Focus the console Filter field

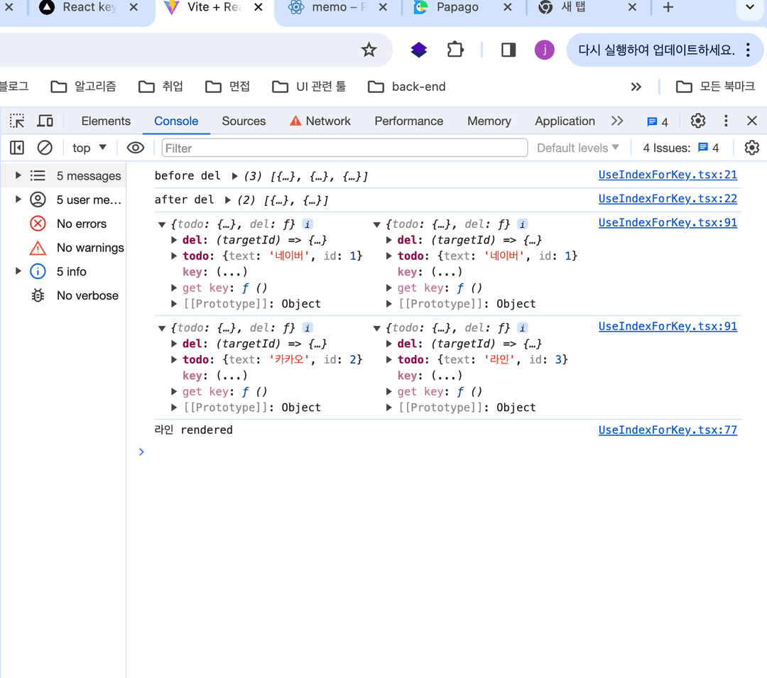[344, 148]
